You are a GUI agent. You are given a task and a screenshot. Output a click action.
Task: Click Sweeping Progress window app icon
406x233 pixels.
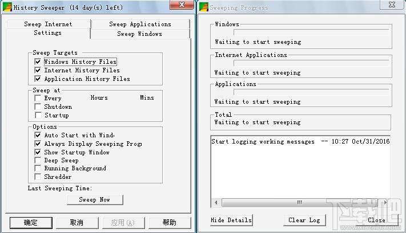click(x=204, y=7)
